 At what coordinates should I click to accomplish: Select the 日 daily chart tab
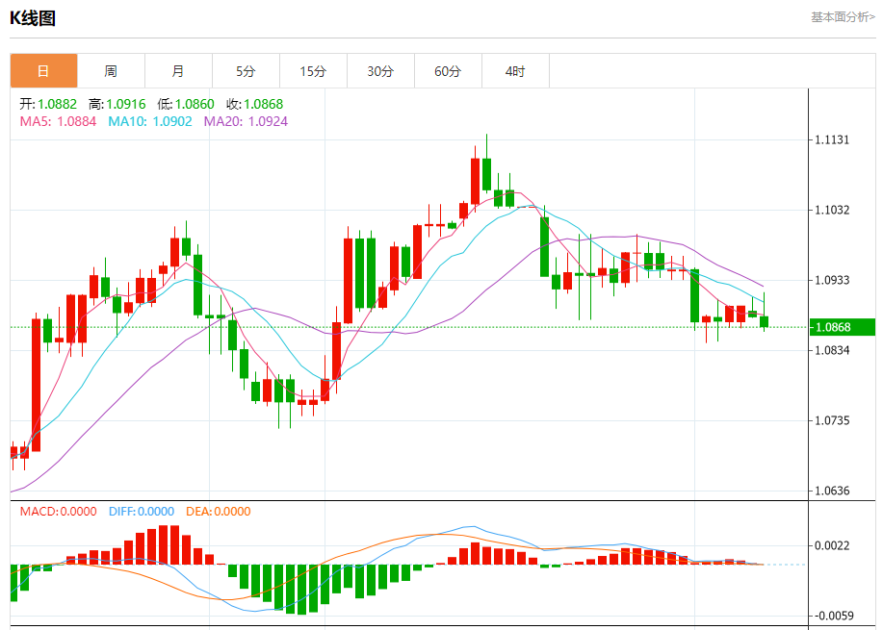click(x=43, y=71)
